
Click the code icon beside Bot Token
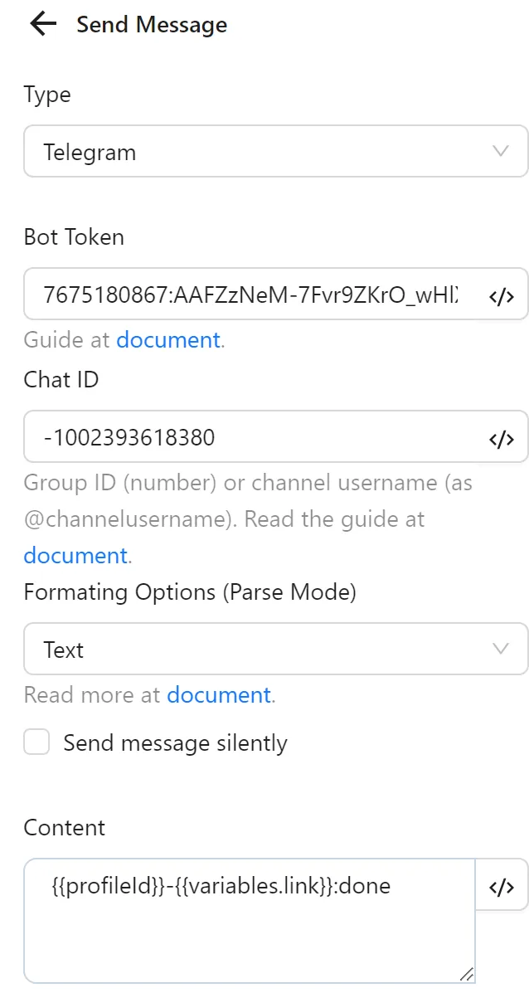point(502,295)
